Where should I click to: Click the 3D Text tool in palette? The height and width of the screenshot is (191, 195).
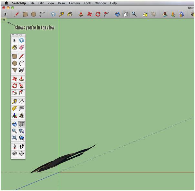[x=22, y=116]
